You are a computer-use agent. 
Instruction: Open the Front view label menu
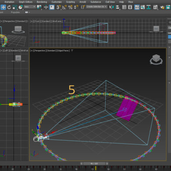37,21
